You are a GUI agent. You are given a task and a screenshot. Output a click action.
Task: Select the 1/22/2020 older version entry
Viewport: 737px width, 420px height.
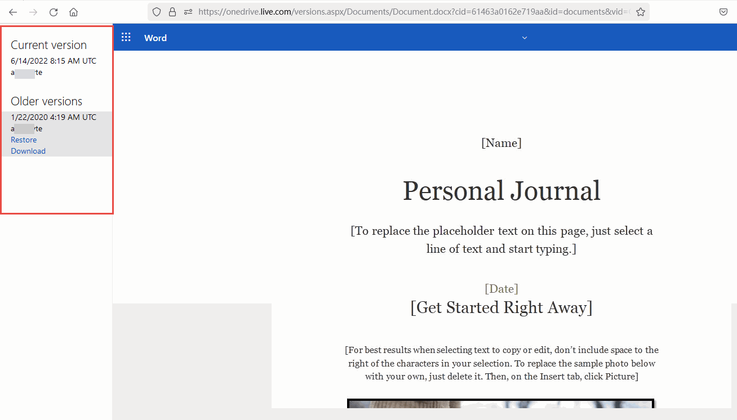click(x=54, y=117)
